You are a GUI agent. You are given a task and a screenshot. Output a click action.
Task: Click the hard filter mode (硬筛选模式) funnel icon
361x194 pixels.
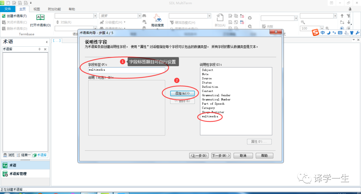point(172,22)
